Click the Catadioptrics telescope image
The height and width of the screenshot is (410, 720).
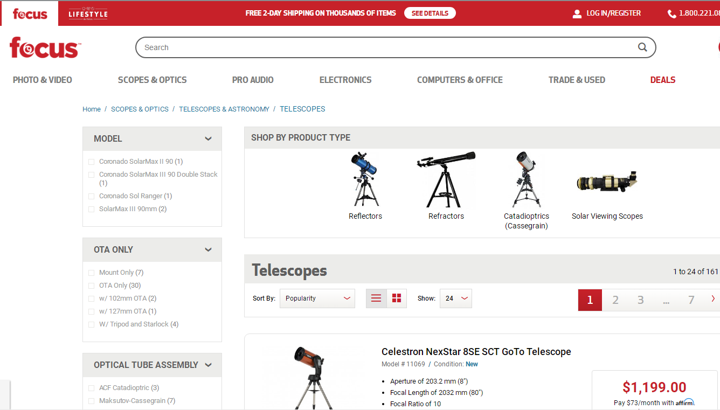[527, 179]
